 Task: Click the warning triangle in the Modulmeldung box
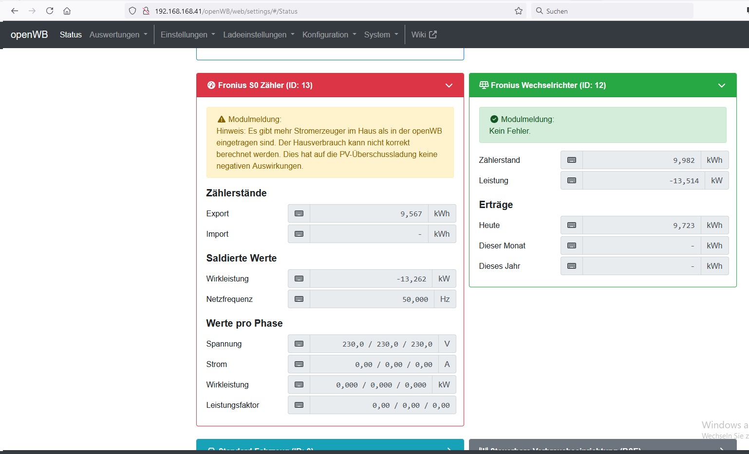coord(222,119)
